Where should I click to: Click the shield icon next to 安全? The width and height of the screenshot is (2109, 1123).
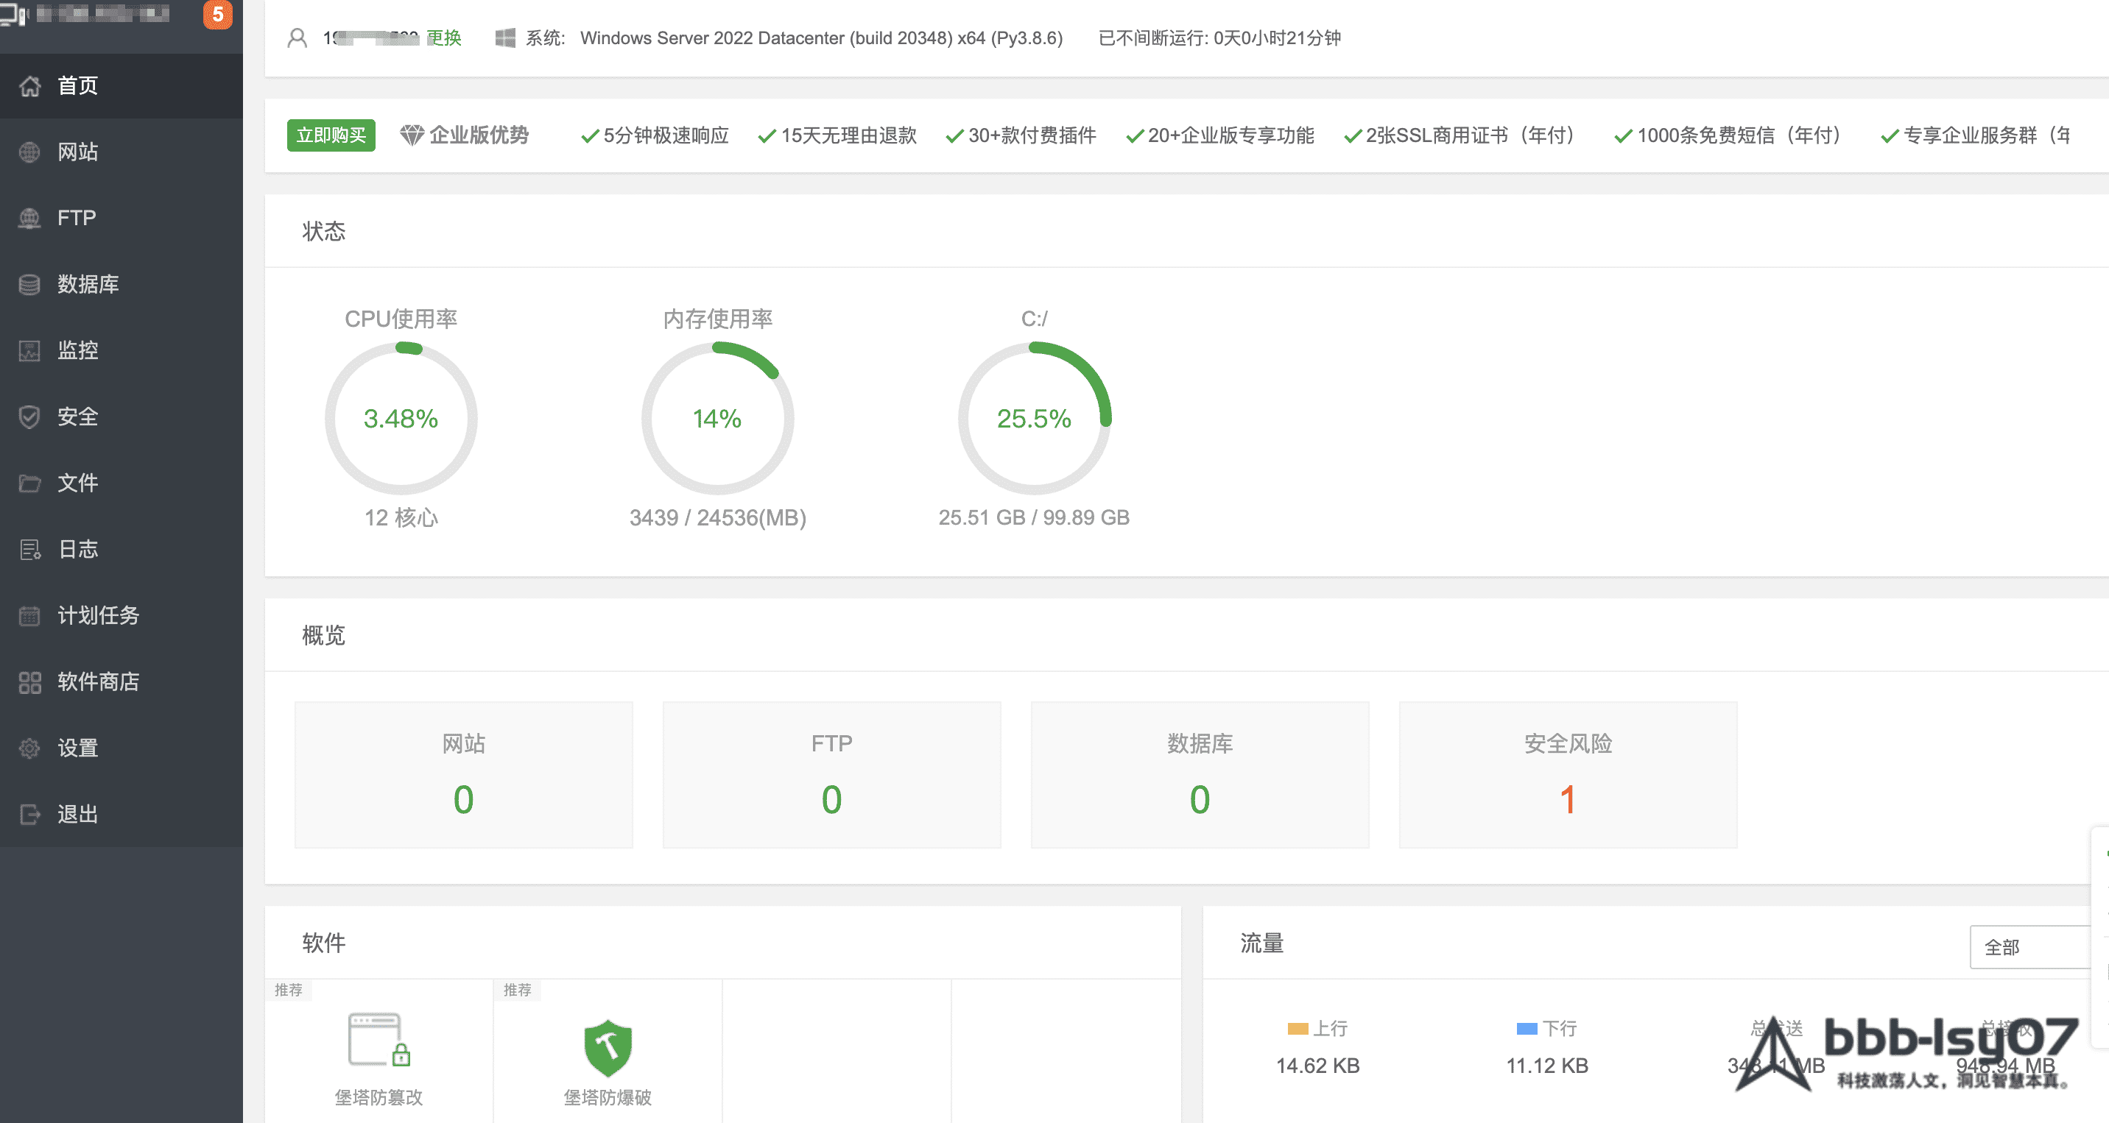click(30, 417)
